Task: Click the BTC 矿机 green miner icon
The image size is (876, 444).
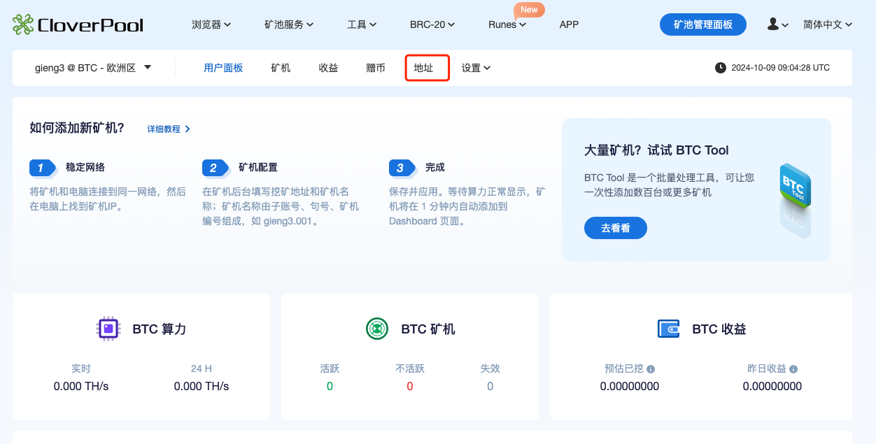Action: coord(377,328)
